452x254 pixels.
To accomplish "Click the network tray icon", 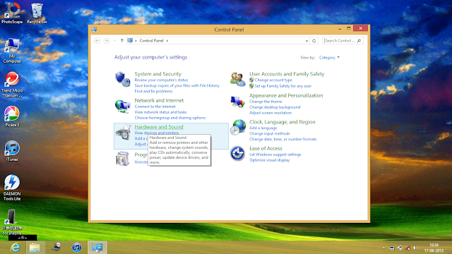I will [x=408, y=248].
